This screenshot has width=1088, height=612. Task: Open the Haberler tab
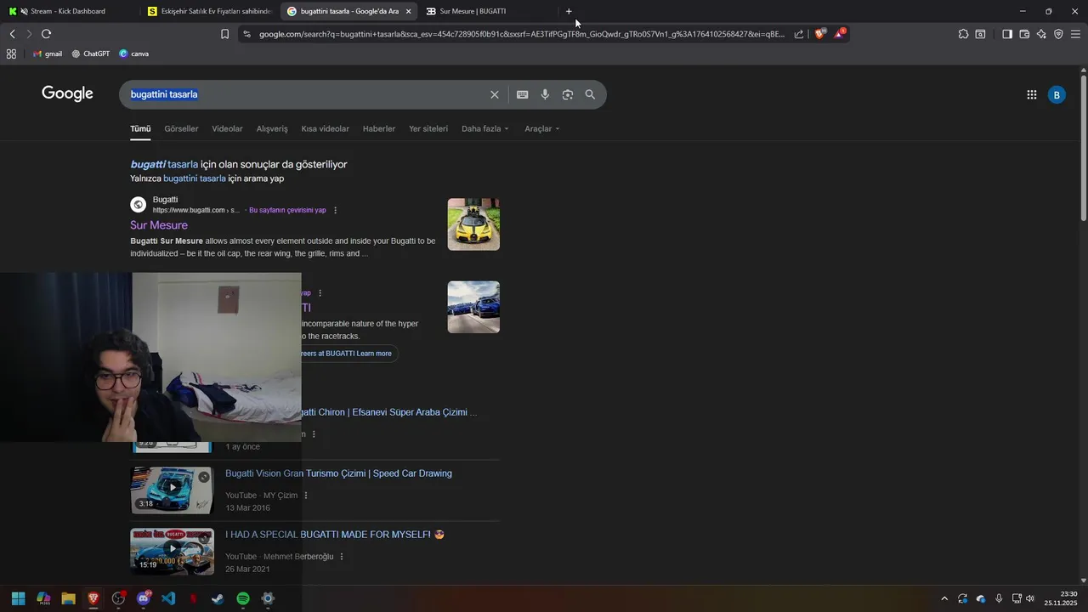point(379,129)
